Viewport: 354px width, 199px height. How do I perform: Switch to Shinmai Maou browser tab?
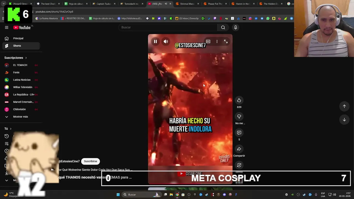pyautogui.click(x=187, y=4)
